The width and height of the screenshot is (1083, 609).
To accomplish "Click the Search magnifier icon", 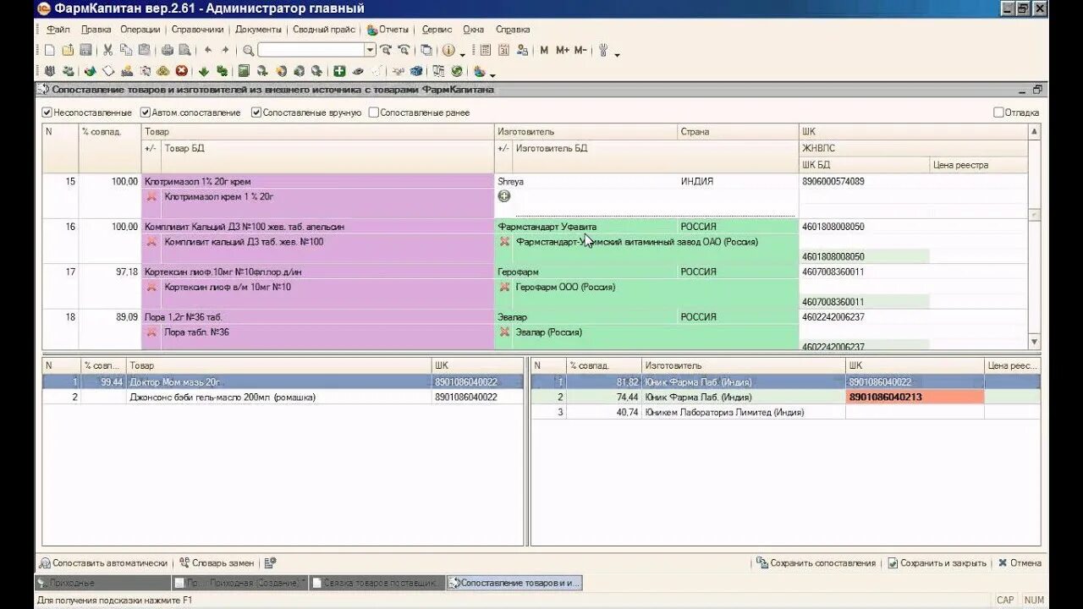I will point(249,51).
